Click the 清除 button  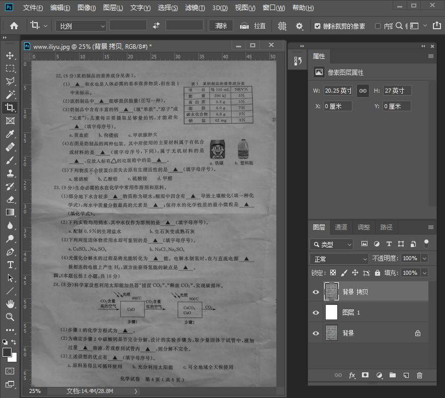click(x=221, y=26)
